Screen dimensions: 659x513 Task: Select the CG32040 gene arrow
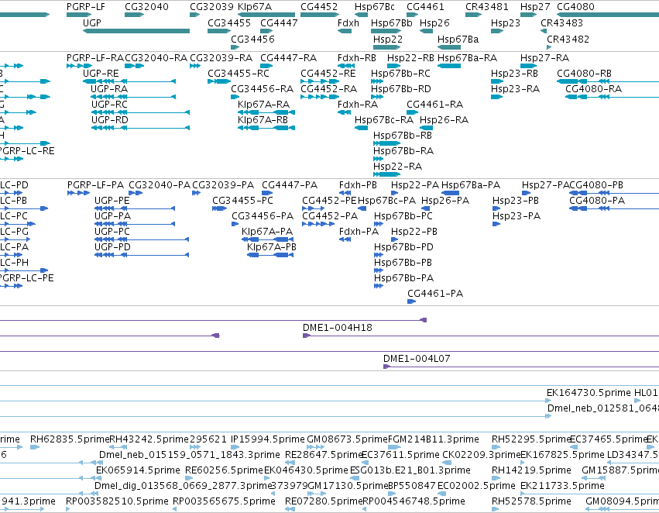[135, 15]
